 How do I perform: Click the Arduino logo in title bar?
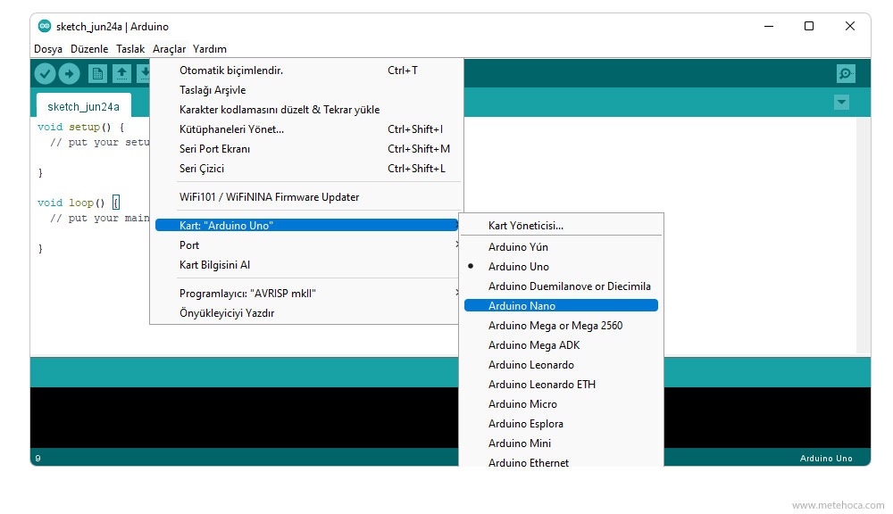(x=45, y=26)
